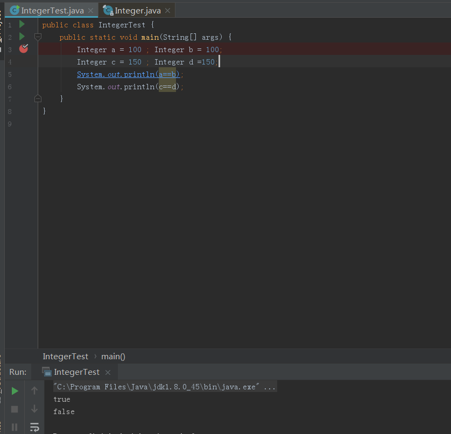451x434 pixels.
Task: Switch to the IntegerTest.java editor tab
Action: 52,11
